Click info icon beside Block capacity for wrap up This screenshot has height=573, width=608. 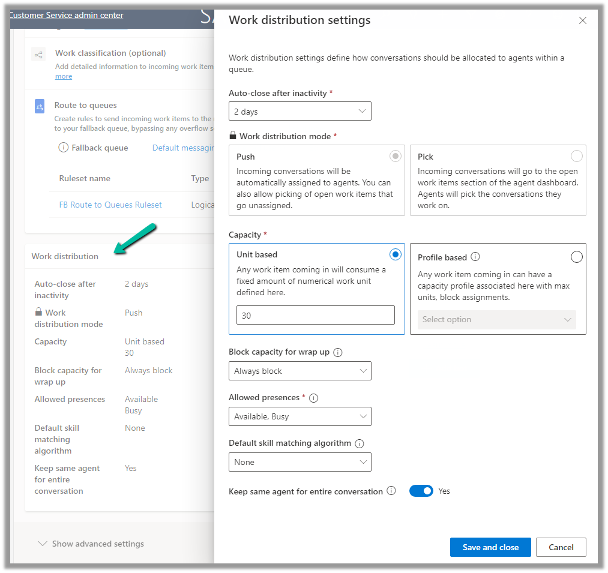tap(338, 352)
